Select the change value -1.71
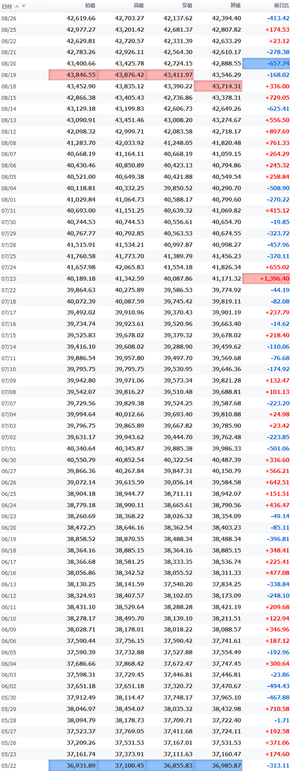This screenshot has width=290, height=771. (282, 721)
